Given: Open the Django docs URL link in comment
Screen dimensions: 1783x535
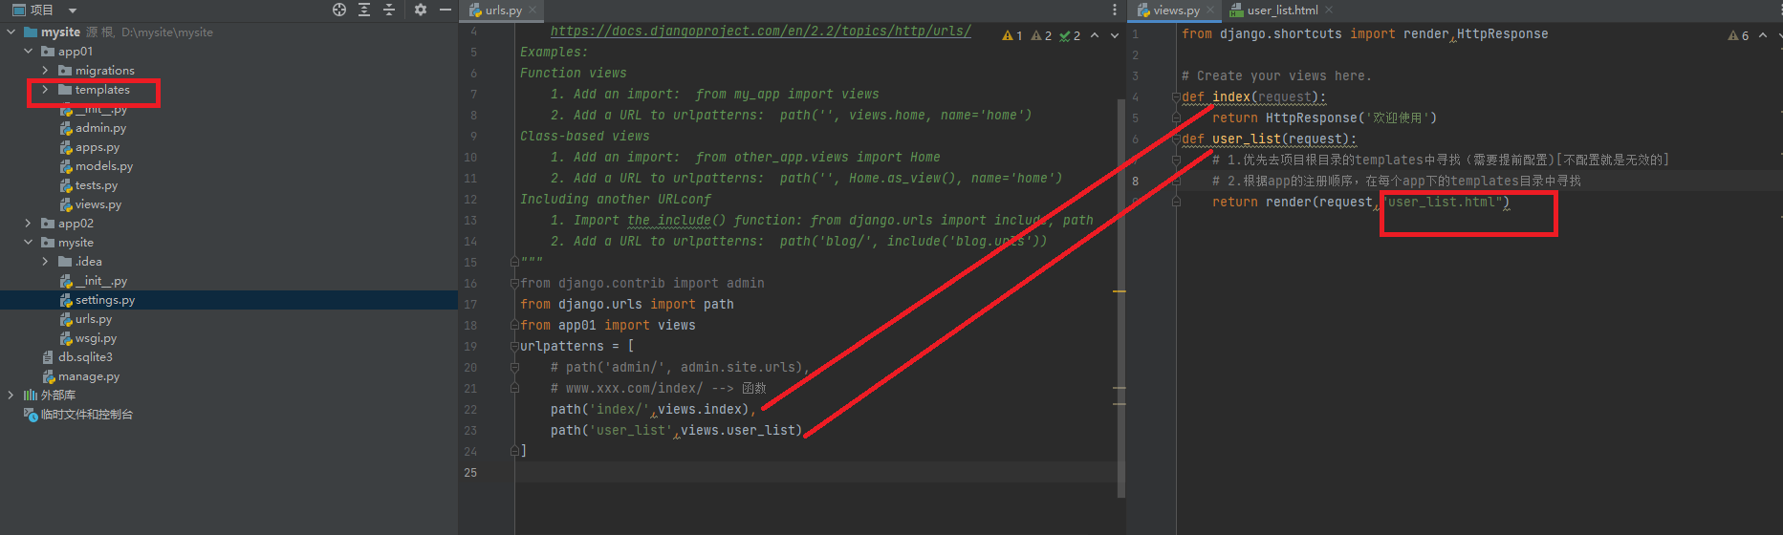Looking at the screenshot, I should click(x=760, y=32).
